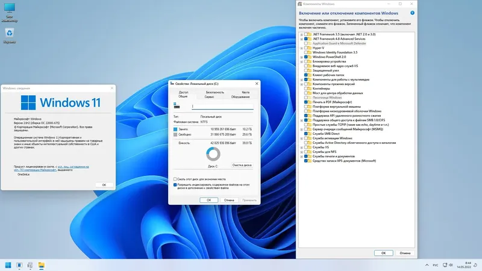The image size is (482, 271).
Task: Switch to Квота tab
Action: point(245,92)
